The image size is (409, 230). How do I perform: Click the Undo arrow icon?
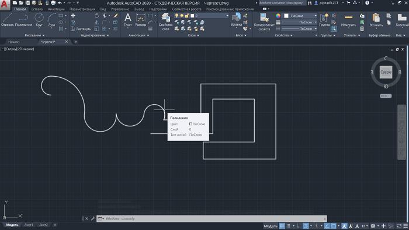(60, 3)
